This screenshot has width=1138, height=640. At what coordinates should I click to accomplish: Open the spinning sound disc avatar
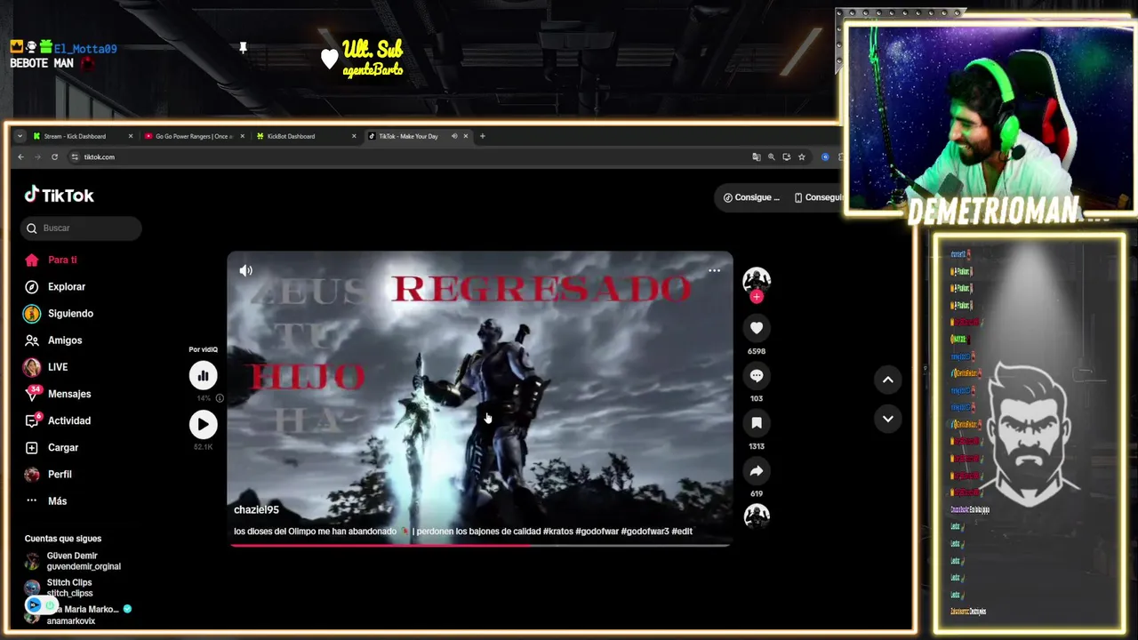757,516
